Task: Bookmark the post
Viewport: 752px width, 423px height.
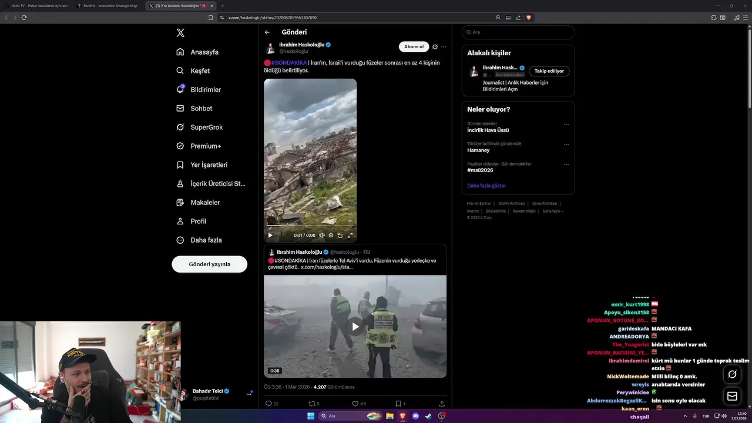Action: tap(400, 404)
